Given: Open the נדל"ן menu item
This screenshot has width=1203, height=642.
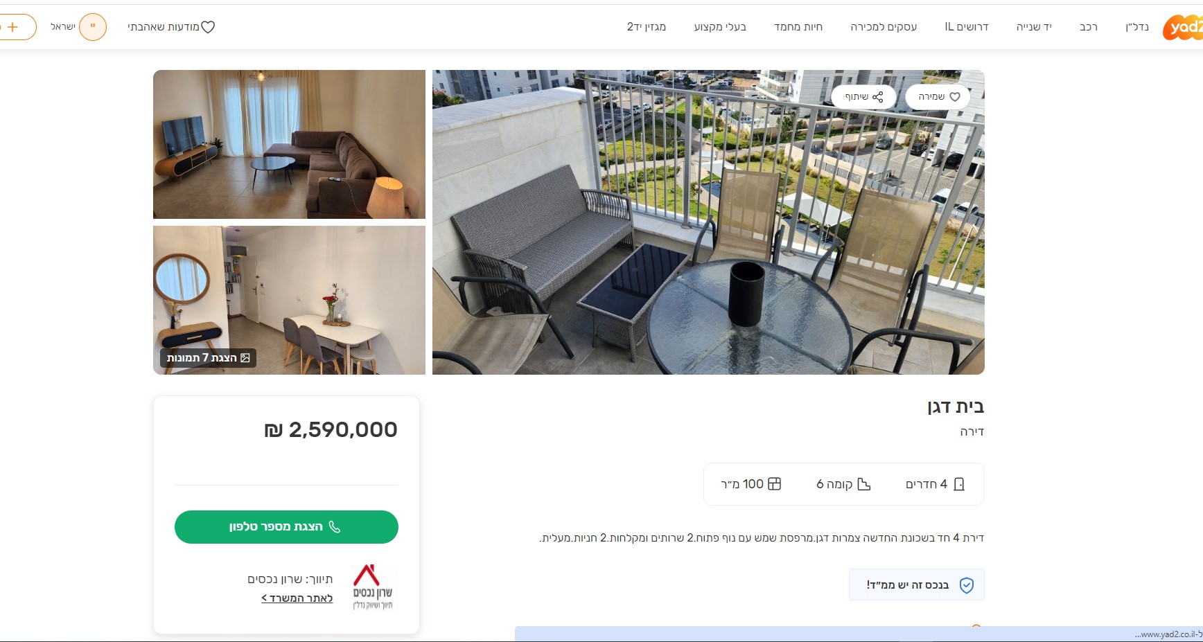Looking at the screenshot, I should (1137, 27).
